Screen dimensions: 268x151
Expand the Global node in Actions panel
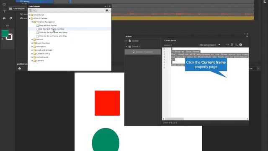(x=126, y=41)
